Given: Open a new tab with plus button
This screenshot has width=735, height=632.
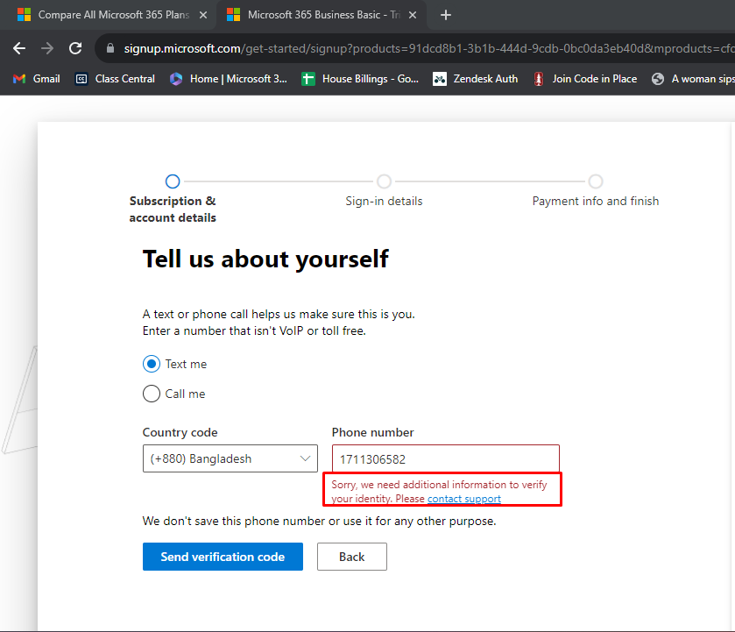Looking at the screenshot, I should click(446, 15).
